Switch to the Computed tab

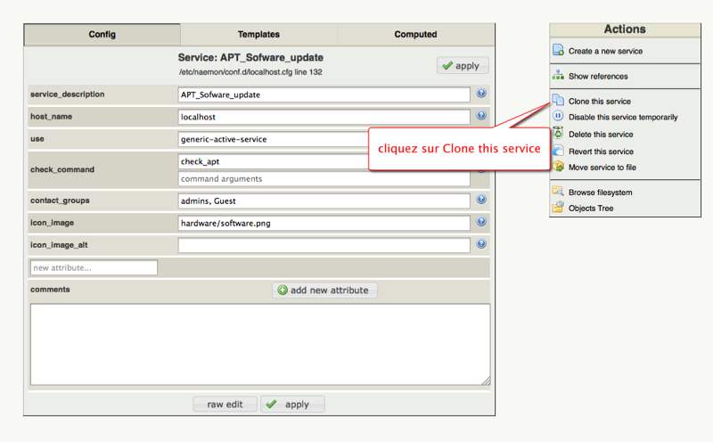[415, 35]
